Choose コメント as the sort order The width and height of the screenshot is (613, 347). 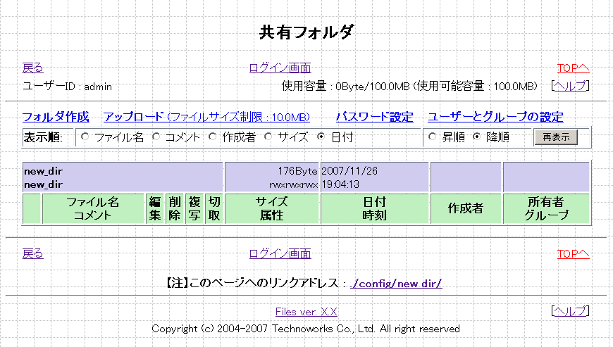tap(156, 137)
